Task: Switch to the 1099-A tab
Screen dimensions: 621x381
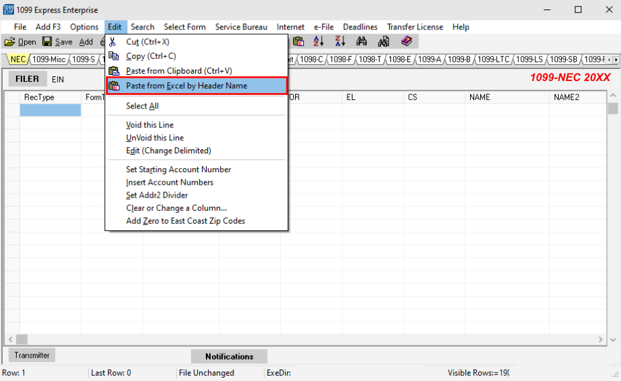Action: 429,60
